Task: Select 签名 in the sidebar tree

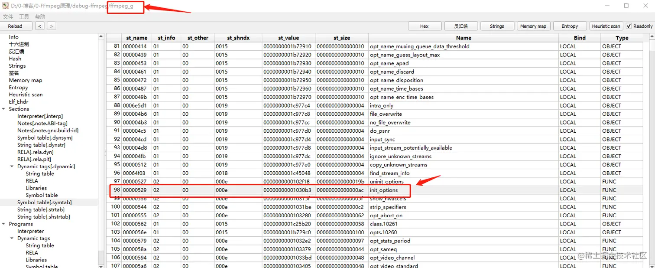Action: coord(14,73)
